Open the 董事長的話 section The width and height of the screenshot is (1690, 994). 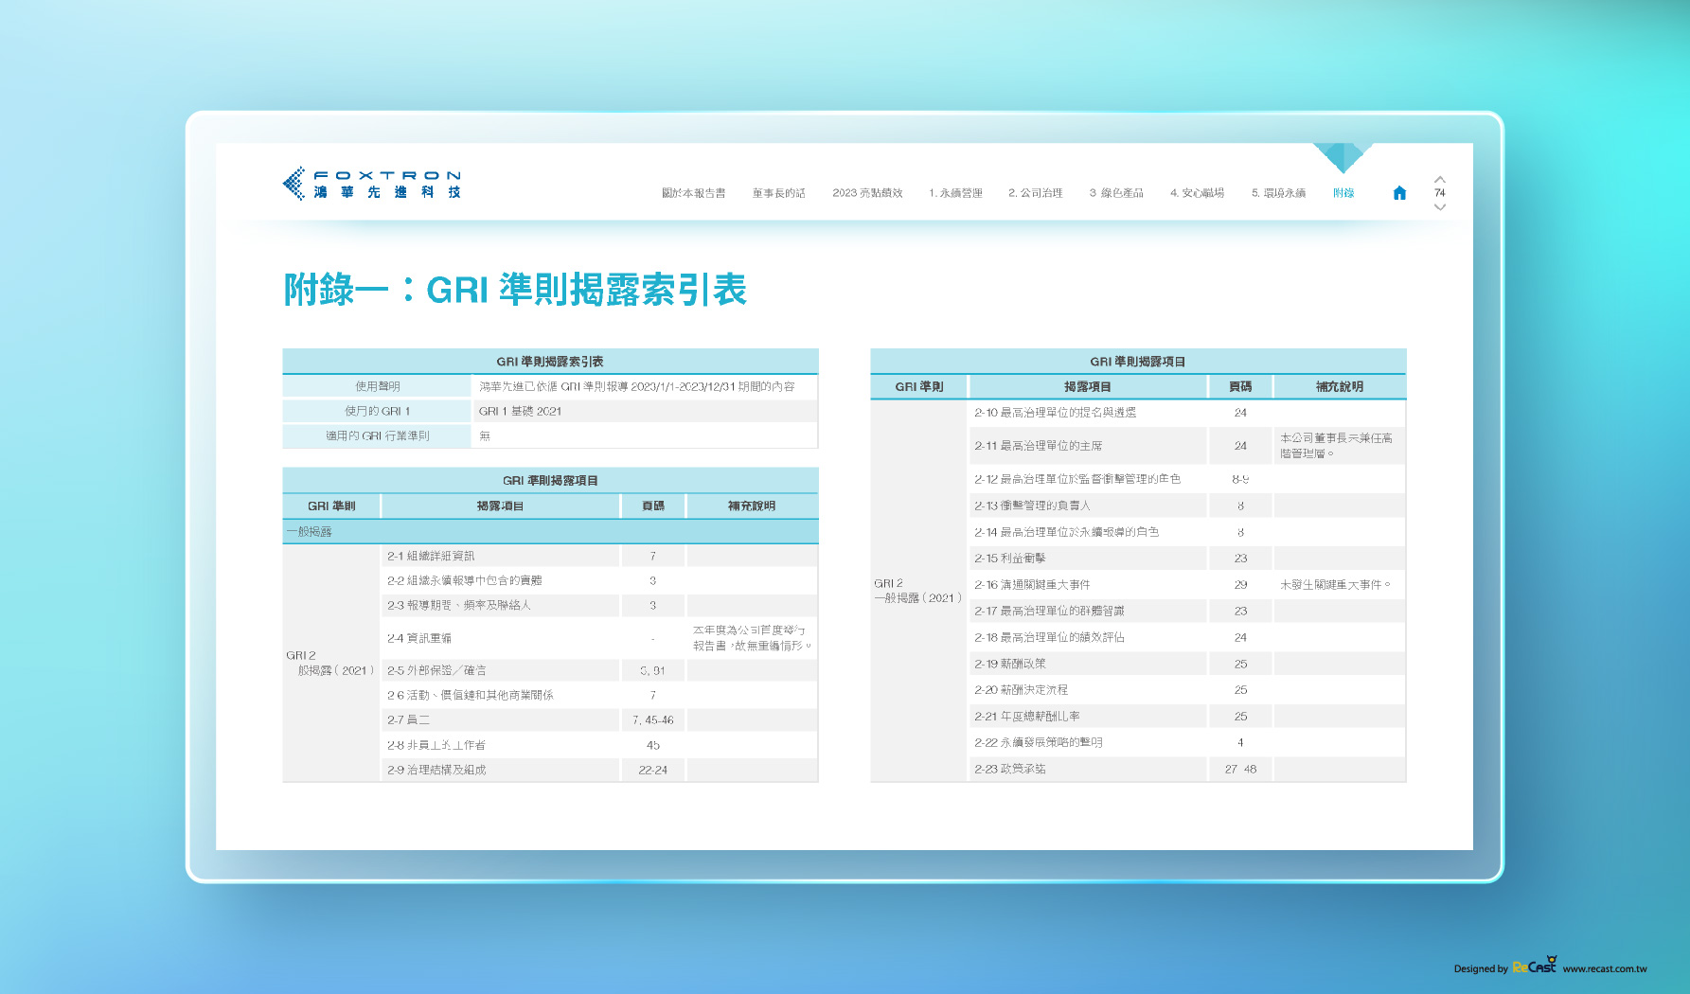779,193
